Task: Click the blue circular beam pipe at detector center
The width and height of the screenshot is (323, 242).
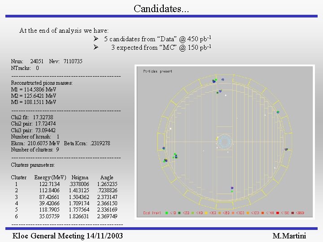Action: coord(225,141)
